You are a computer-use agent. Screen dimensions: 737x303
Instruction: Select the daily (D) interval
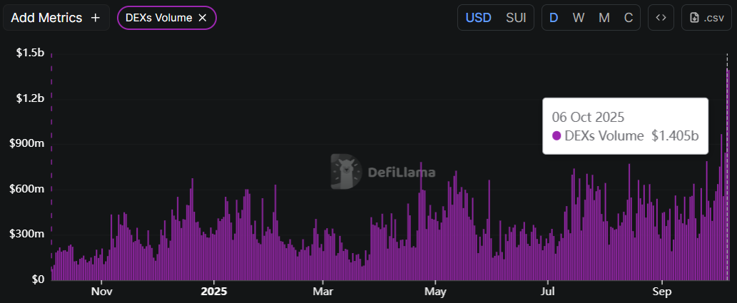pyautogui.click(x=554, y=18)
